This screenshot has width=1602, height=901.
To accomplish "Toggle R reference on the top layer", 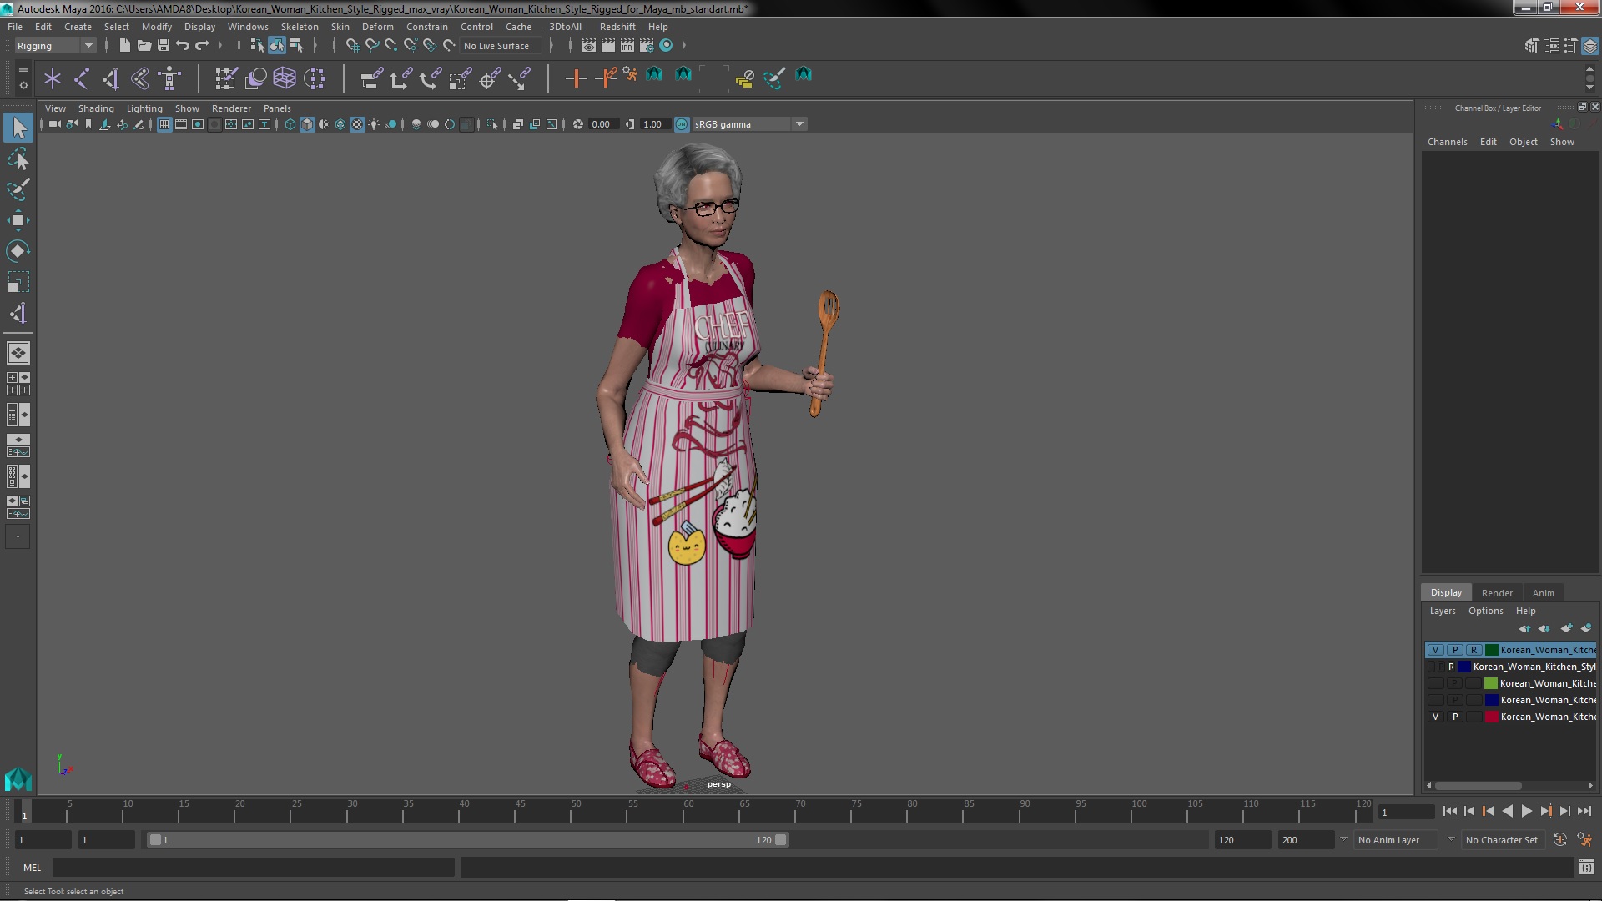I will [x=1474, y=650].
